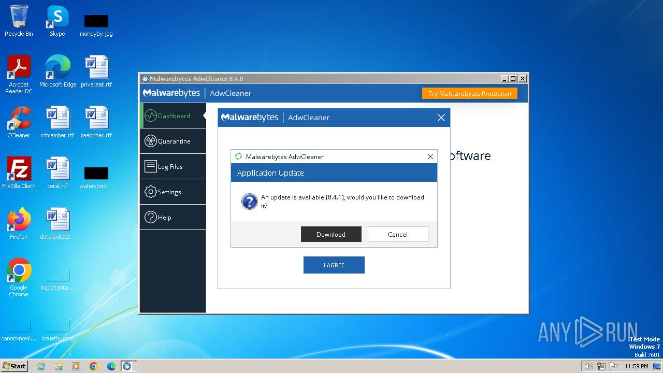Open the Dashboard section in AdwCleaner
The height and width of the screenshot is (373, 663).
[x=173, y=116]
